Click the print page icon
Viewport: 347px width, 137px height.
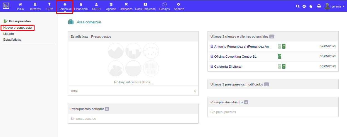tap(319, 6)
